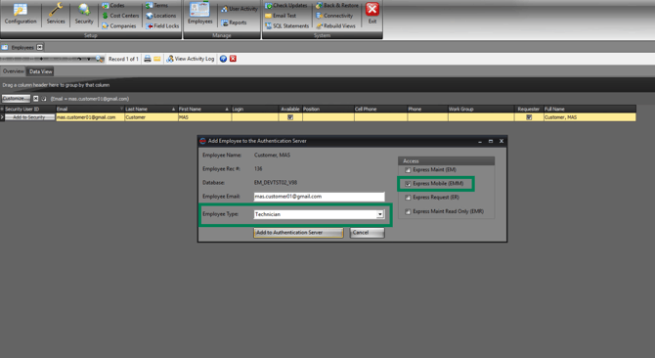Click Add to Authentication Server button
This screenshot has height=358, width=655.
click(298, 233)
